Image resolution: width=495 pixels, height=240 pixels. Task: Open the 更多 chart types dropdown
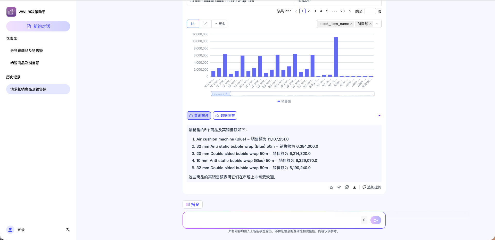pos(220,24)
